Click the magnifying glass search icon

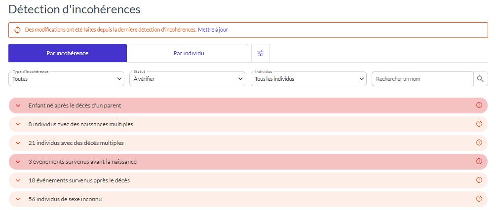tap(480, 79)
